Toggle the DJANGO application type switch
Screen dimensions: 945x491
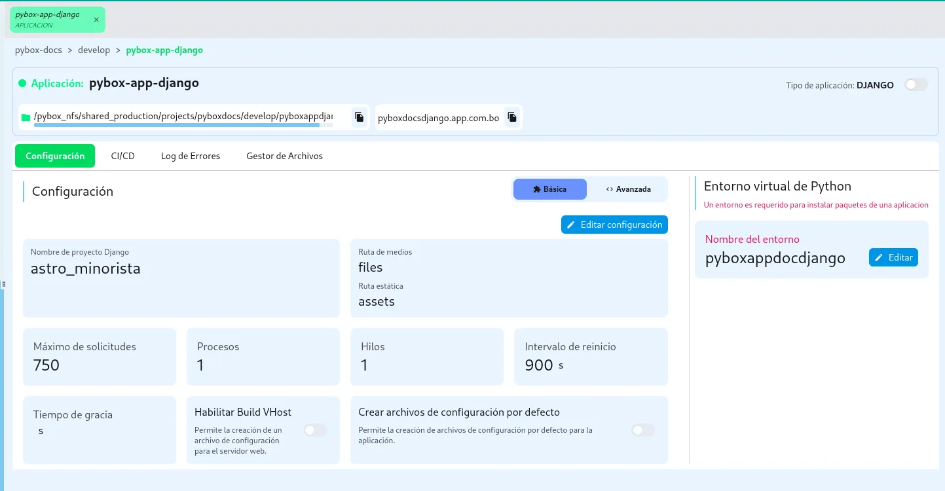pyautogui.click(x=916, y=84)
